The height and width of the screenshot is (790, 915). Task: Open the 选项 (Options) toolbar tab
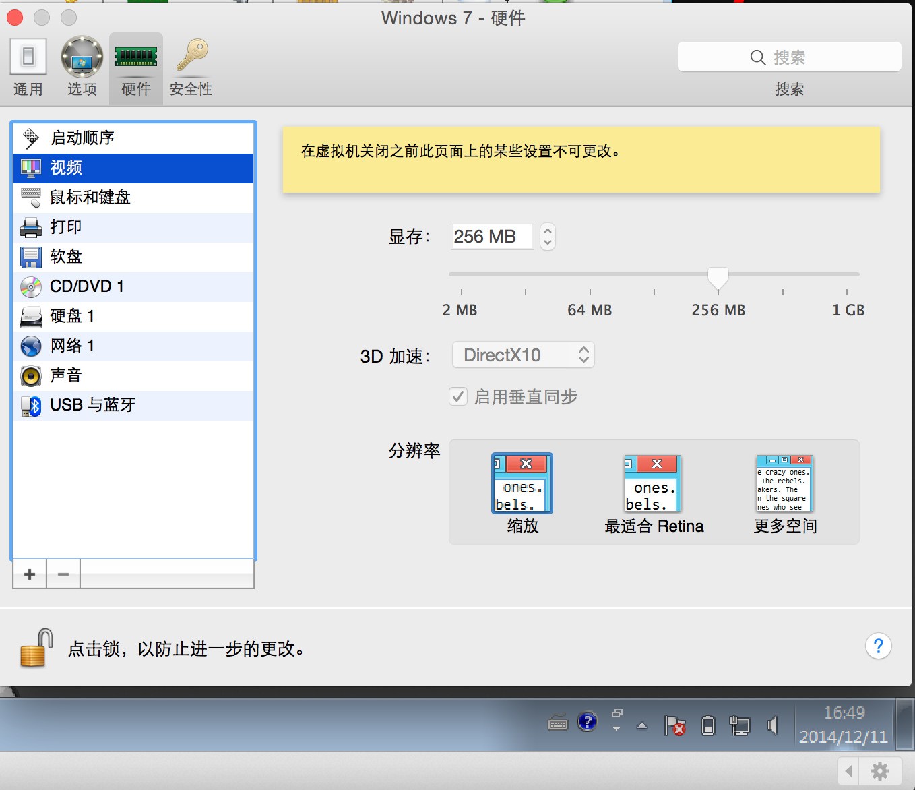click(82, 68)
